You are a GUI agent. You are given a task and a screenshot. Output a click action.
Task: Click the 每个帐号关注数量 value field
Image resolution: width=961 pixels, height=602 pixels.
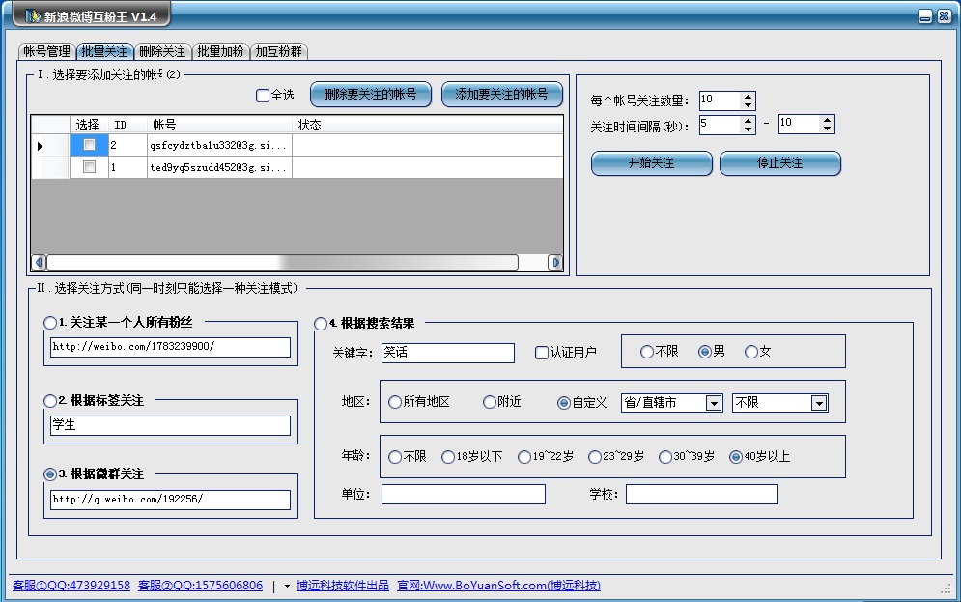click(721, 100)
